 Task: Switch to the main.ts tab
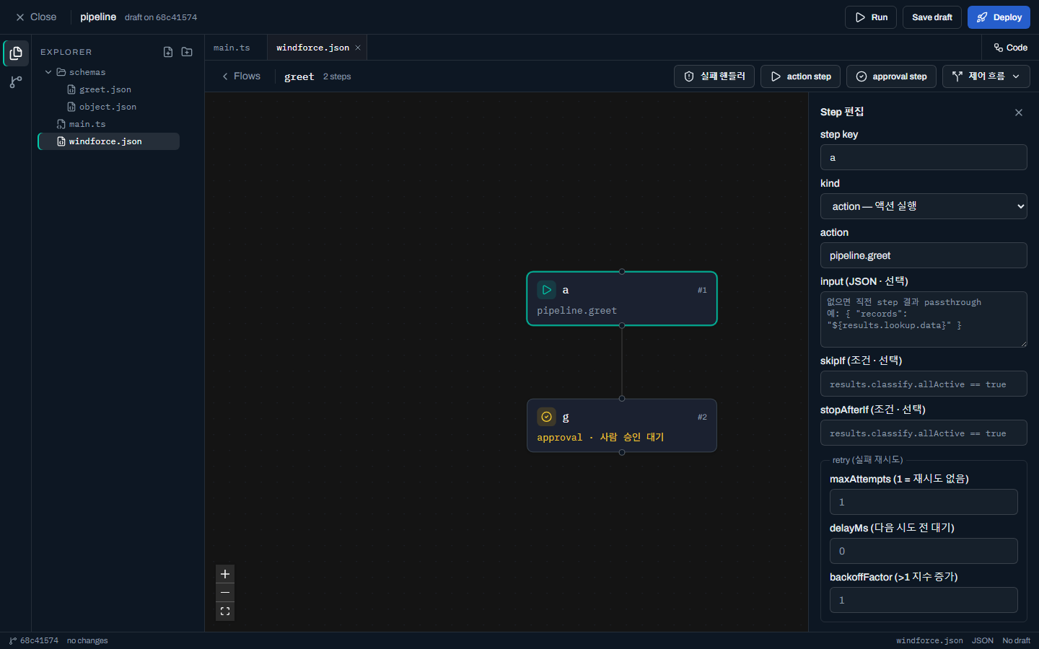pos(232,48)
